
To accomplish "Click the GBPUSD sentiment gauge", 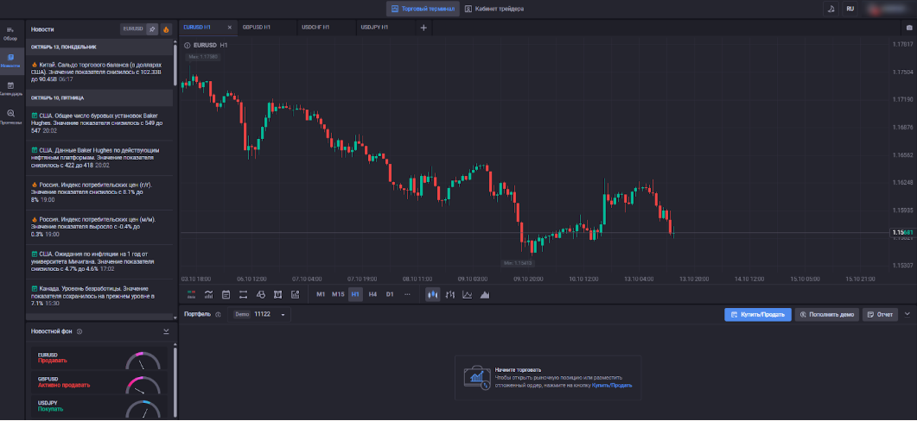I will click(x=143, y=384).
